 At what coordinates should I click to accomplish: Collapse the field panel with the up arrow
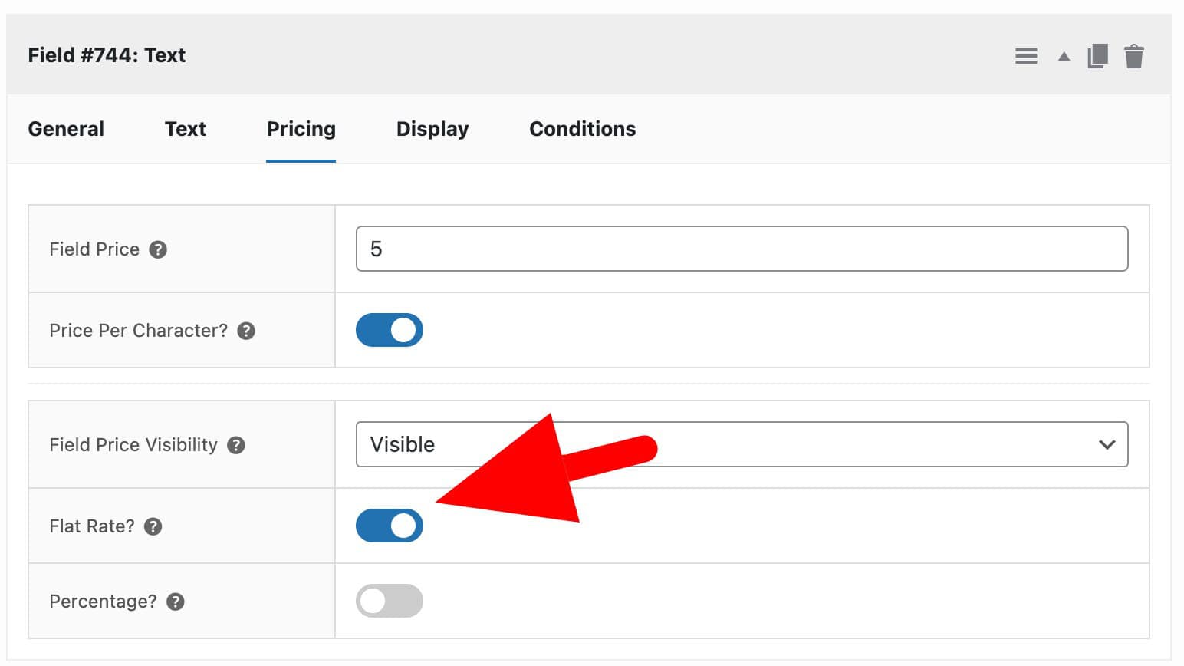click(x=1064, y=56)
